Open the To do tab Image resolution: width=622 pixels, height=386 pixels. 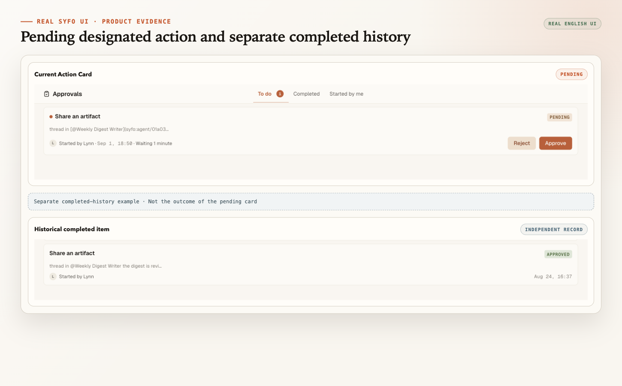click(265, 94)
